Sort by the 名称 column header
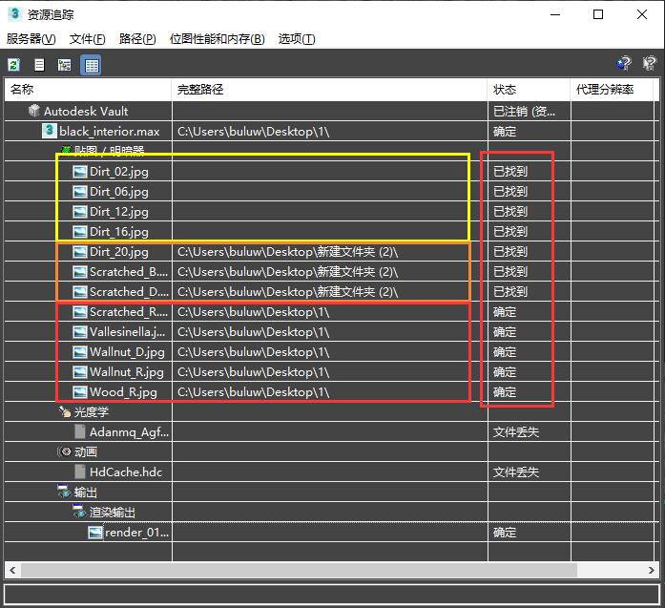665x608 pixels. click(x=88, y=89)
